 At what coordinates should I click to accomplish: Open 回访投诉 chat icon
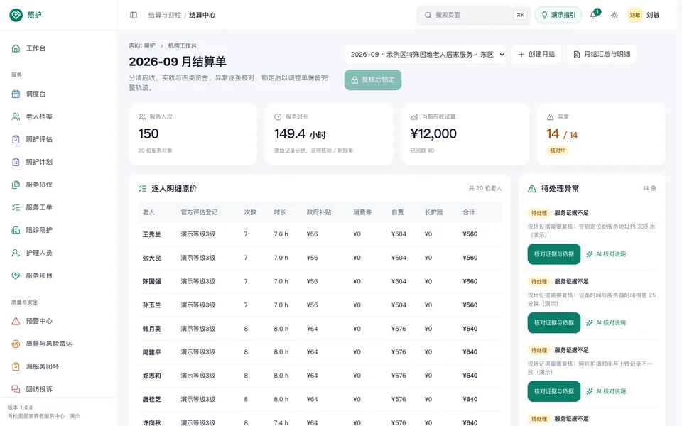(16, 389)
